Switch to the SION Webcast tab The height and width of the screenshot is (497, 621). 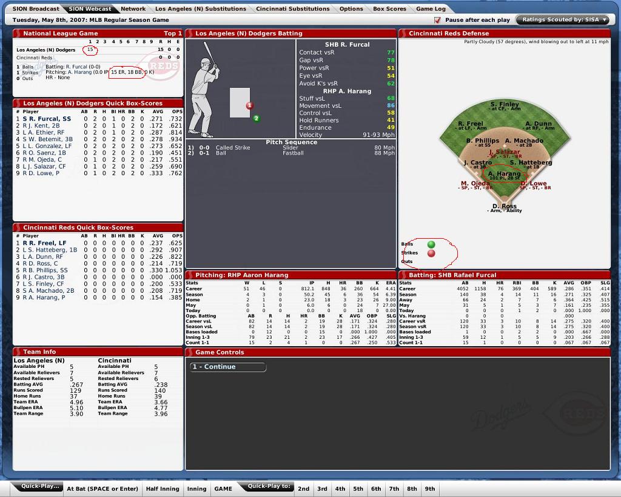coord(90,8)
